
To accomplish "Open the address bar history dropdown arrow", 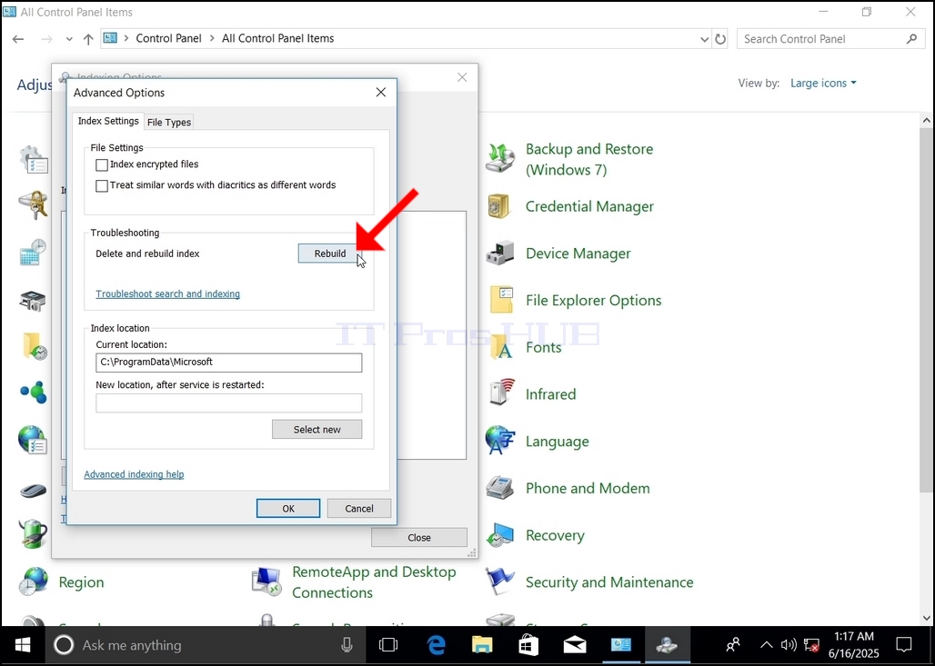I will 704,39.
